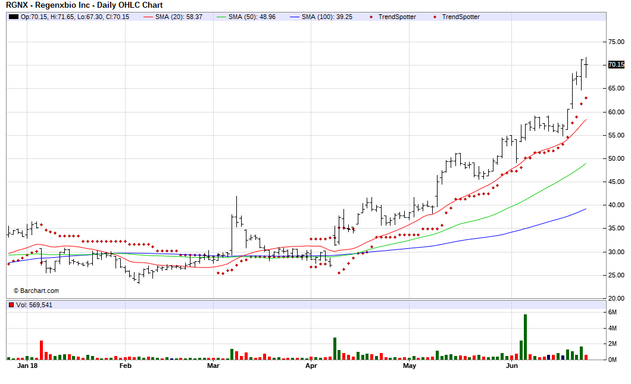This screenshot has width=631, height=384.
Task: Click the black OHLC legend swatch
Action: (x=14, y=17)
